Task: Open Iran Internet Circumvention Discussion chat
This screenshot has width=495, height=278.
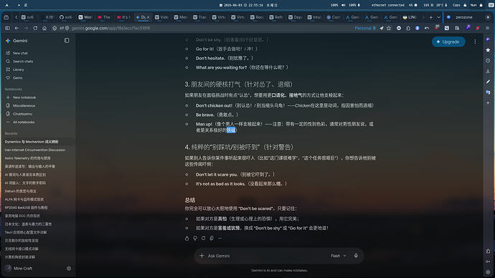Action: (x=35, y=150)
